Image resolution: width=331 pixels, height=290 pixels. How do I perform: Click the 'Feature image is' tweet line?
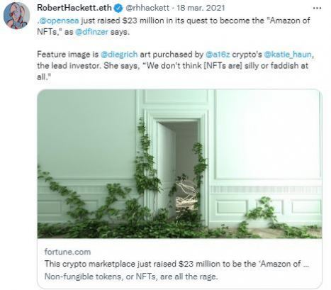[176, 55]
